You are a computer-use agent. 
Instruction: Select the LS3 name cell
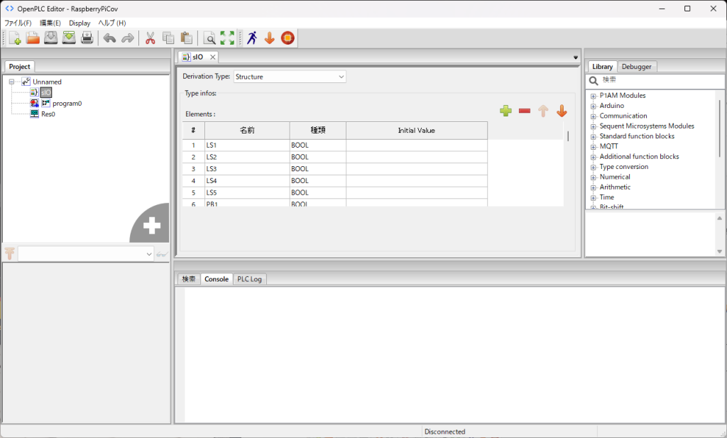[x=247, y=169]
